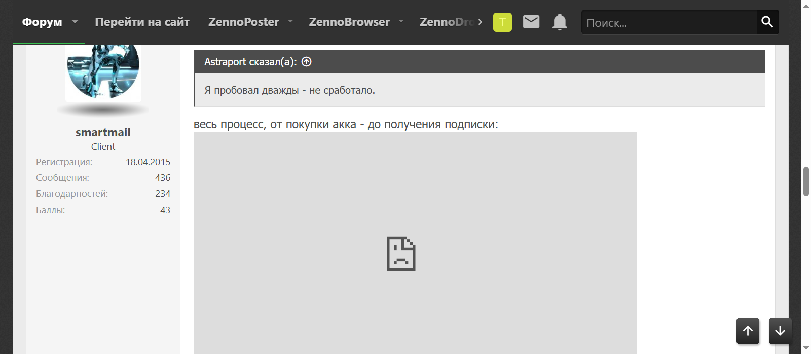
Task: Focus the Поиск search field
Action: (669, 22)
